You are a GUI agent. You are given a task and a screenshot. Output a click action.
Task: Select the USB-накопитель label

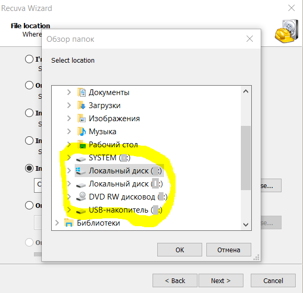(125, 210)
